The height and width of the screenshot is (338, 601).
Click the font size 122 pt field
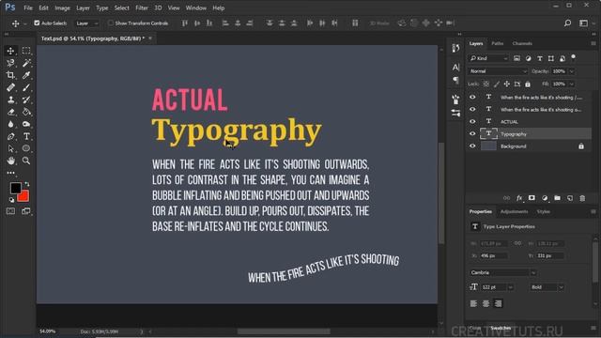coord(494,287)
